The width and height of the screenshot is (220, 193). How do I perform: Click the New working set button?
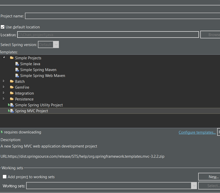(209, 177)
